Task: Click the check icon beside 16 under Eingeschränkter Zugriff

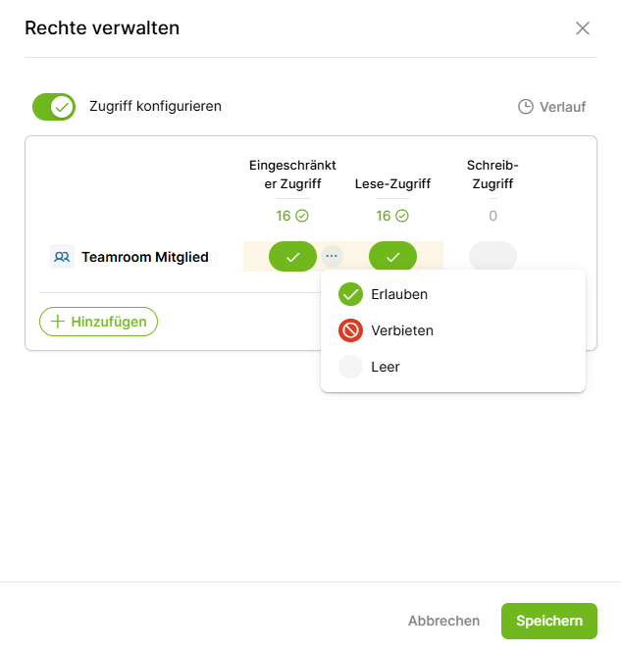Action: pos(302,216)
